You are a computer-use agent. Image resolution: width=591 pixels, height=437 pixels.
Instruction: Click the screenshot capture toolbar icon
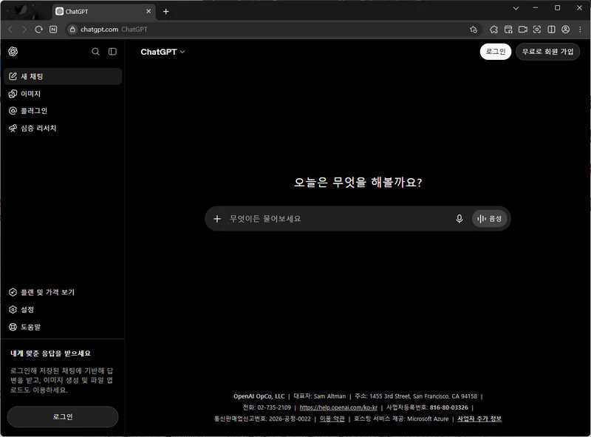coord(537,30)
